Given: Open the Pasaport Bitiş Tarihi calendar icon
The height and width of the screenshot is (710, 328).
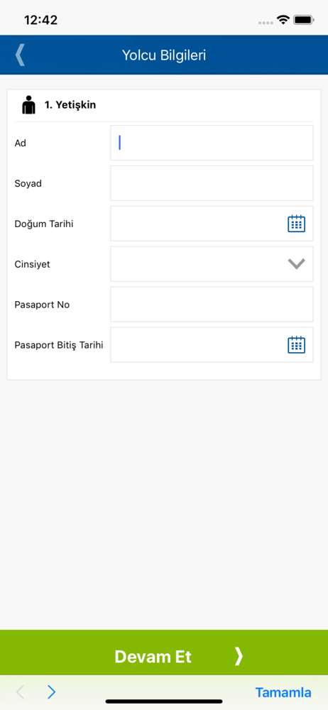Looking at the screenshot, I should [296, 345].
